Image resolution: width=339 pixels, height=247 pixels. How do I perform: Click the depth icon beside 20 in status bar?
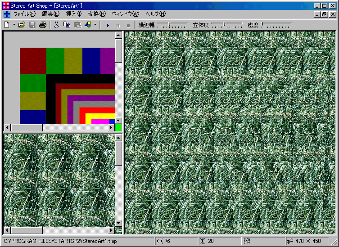203,241
